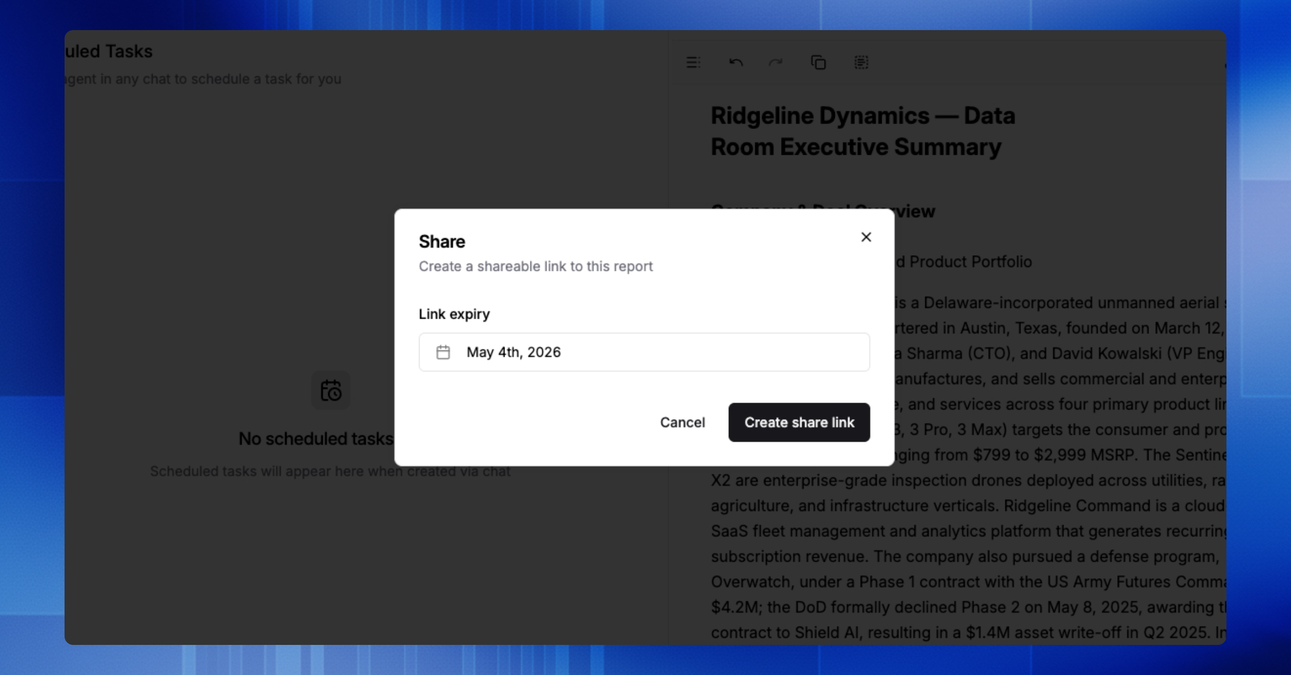Open the report outline list icon in toolbar
Screen dimensions: 1291x675
[x=693, y=62]
